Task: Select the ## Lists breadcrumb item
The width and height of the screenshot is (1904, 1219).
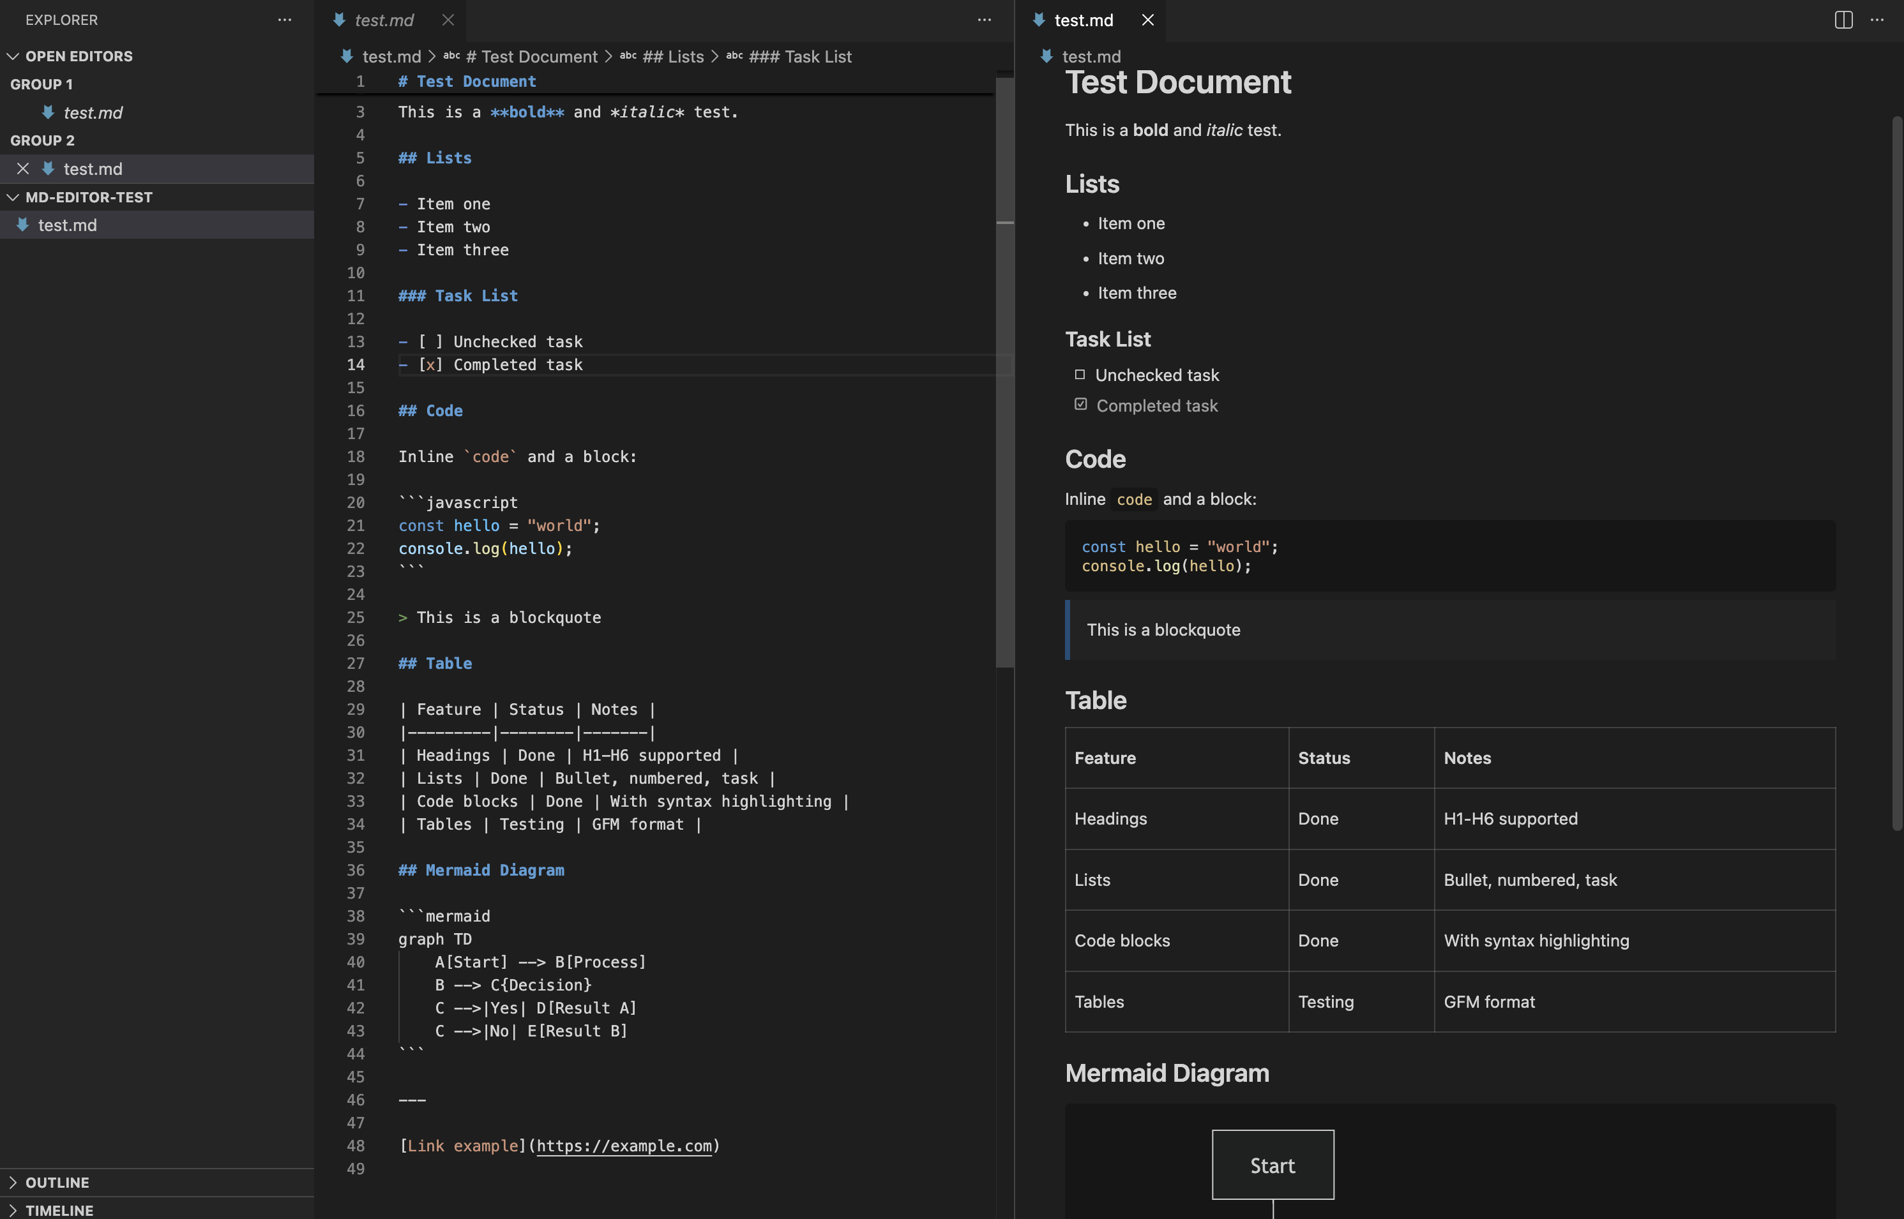Action: click(x=673, y=56)
